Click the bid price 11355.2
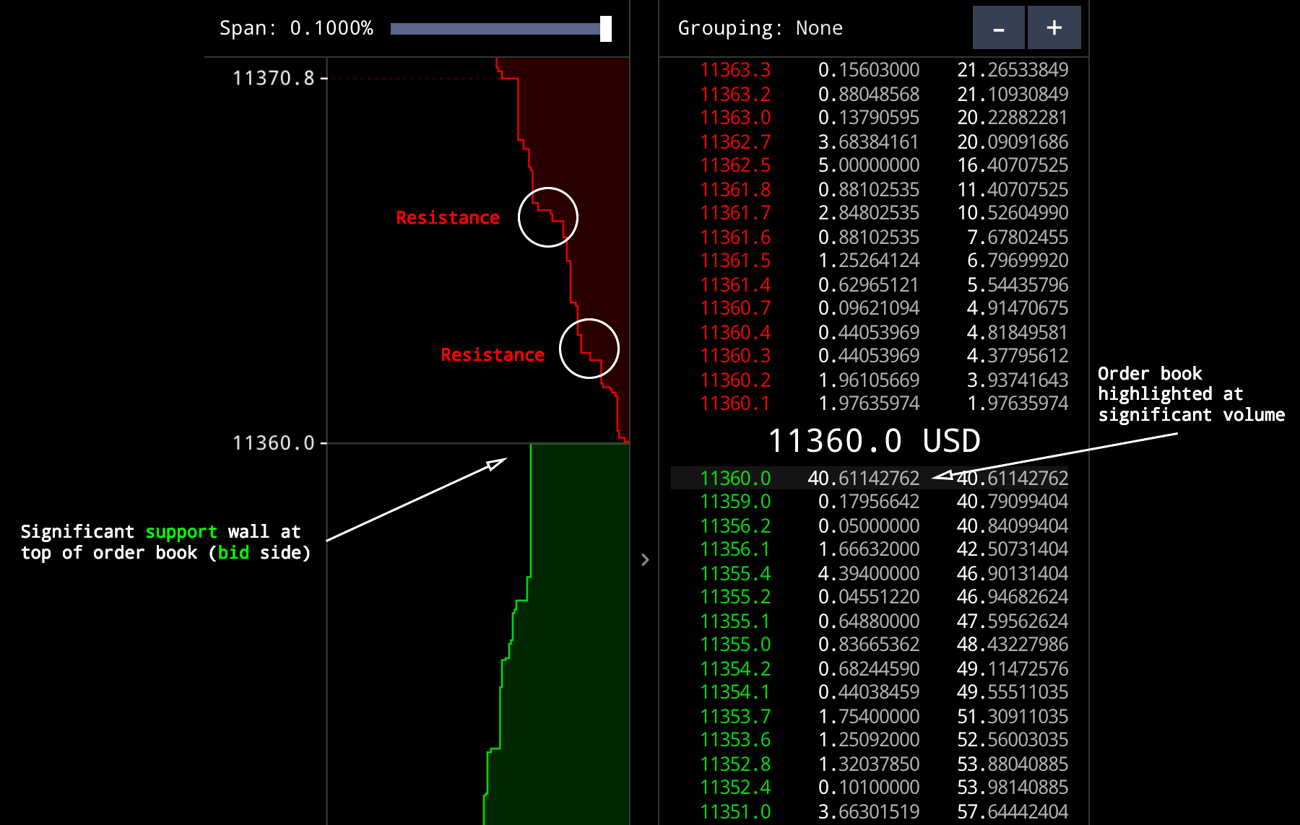The width and height of the screenshot is (1300, 825). click(735, 597)
